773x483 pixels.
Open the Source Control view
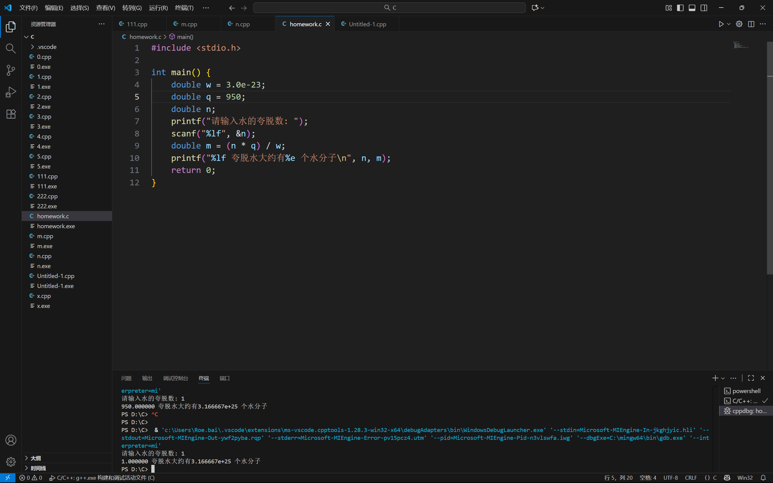coord(11,70)
